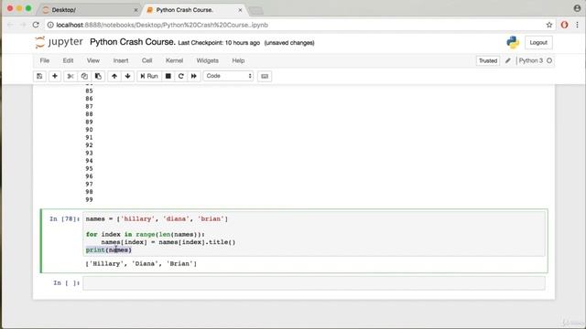
Task: Click the localhost address bar
Action: pos(299,25)
